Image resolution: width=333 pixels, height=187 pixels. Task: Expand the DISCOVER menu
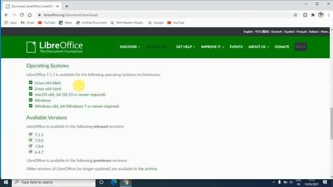(130, 47)
